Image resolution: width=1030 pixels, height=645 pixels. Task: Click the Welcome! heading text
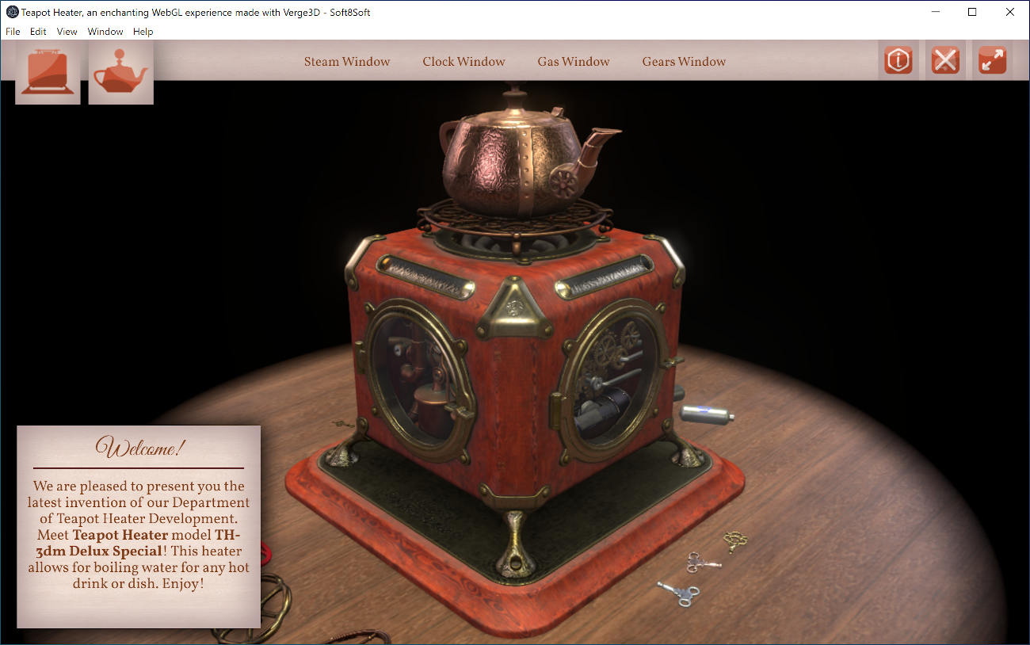click(139, 448)
